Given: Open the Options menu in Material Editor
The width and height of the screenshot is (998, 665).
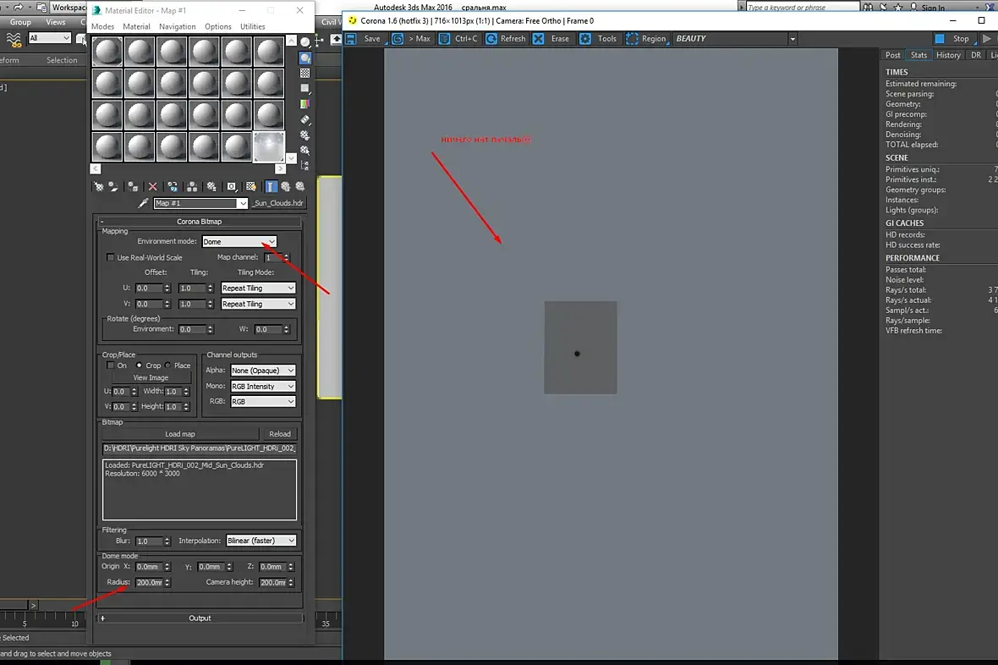Looking at the screenshot, I should pyautogui.click(x=217, y=27).
